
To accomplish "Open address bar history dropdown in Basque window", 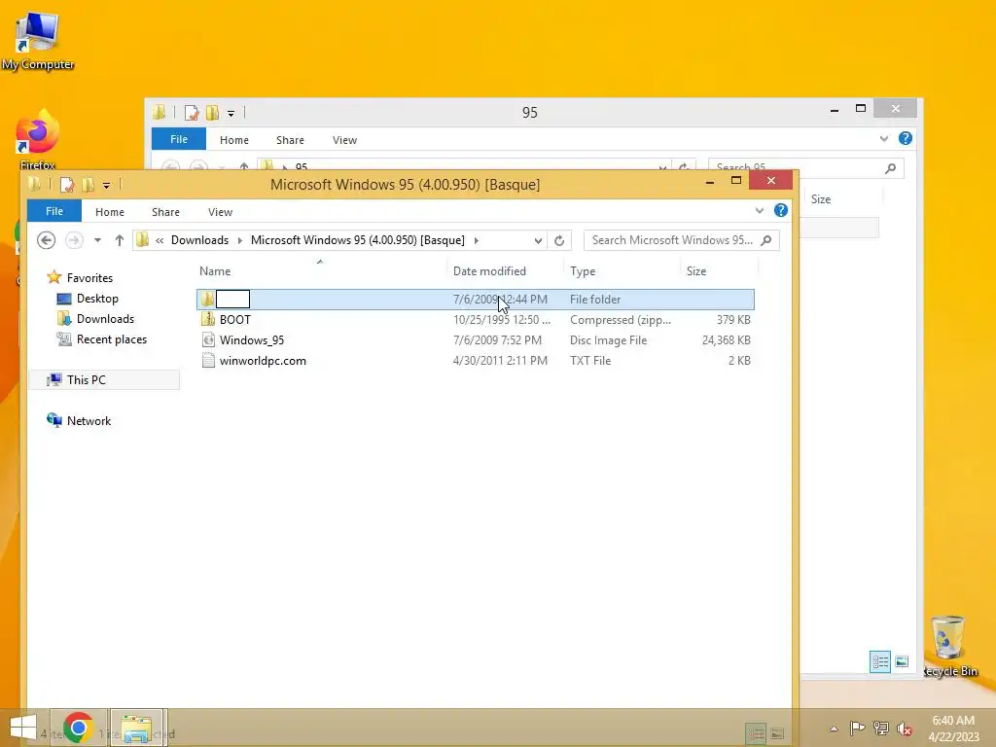I will pyautogui.click(x=538, y=241).
